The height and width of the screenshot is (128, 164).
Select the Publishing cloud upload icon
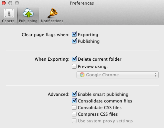pos(28,13)
